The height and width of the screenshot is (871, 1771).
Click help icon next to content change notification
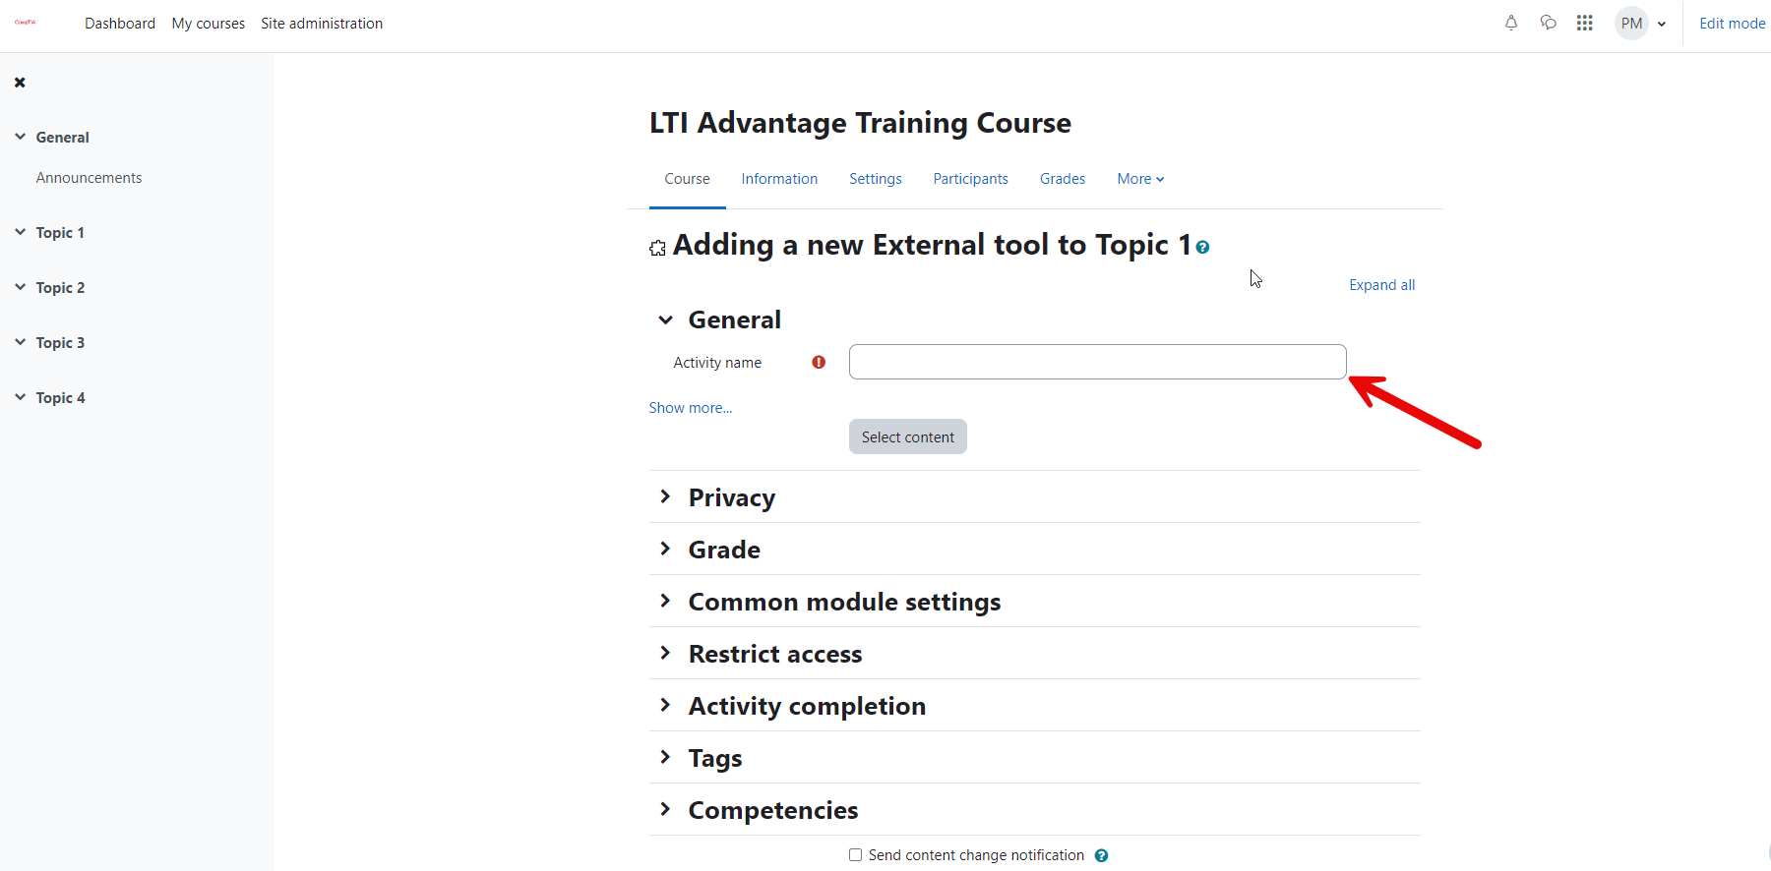pyautogui.click(x=1101, y=855)
